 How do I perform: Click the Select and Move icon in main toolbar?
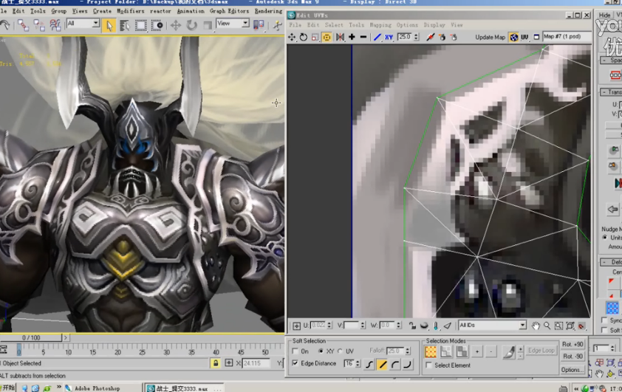(x=176, y=25)
